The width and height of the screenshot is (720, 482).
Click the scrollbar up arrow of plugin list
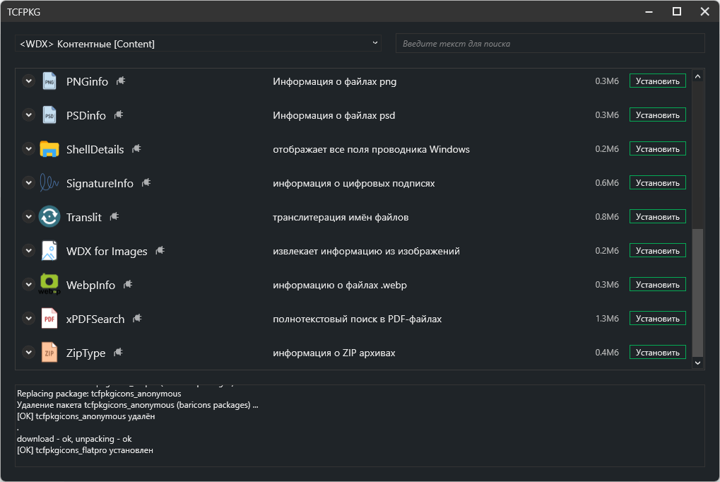(697, 76)
